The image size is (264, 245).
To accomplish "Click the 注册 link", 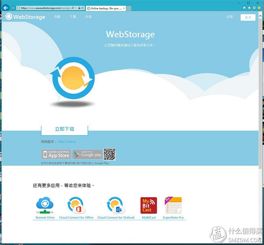I will [230, 17].
